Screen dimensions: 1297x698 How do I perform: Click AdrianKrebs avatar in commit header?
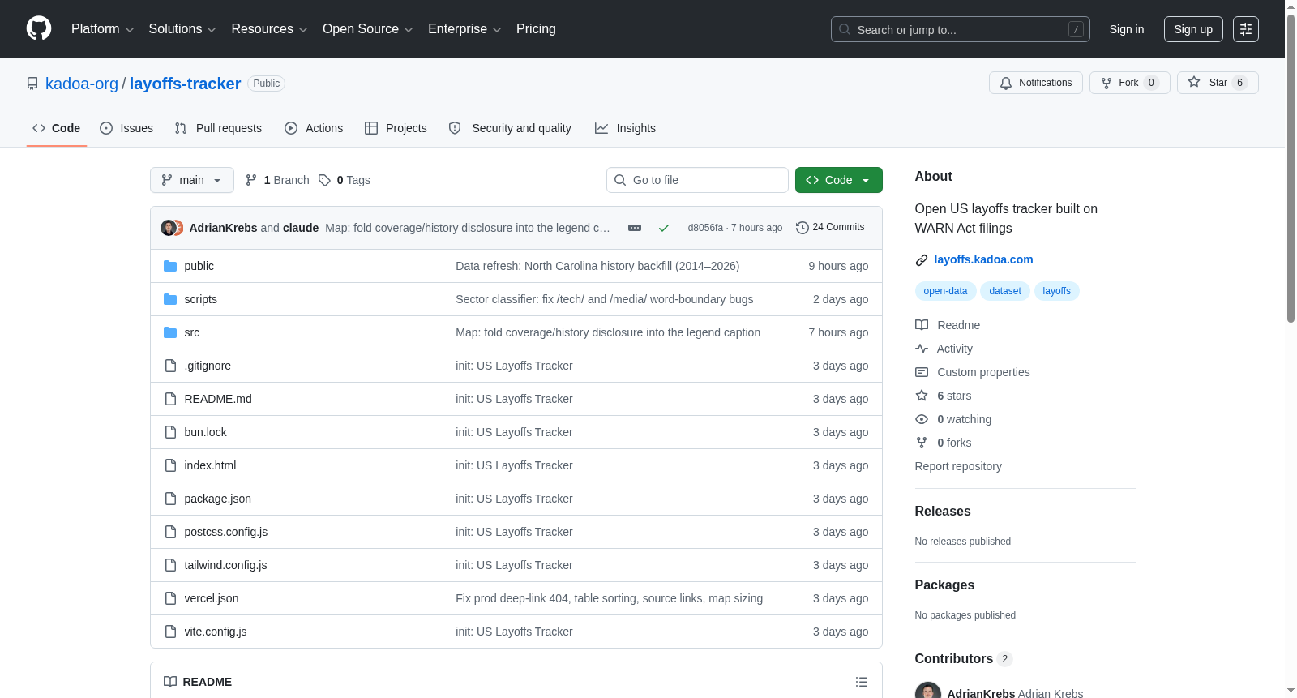168,228
